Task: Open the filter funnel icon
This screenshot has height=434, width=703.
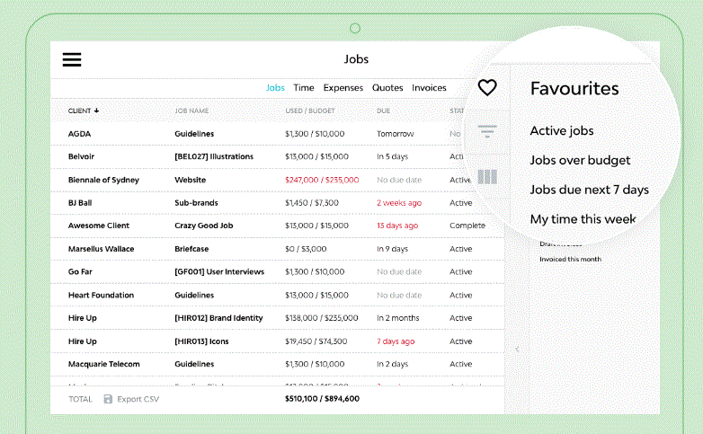Action: pos(487,131)
